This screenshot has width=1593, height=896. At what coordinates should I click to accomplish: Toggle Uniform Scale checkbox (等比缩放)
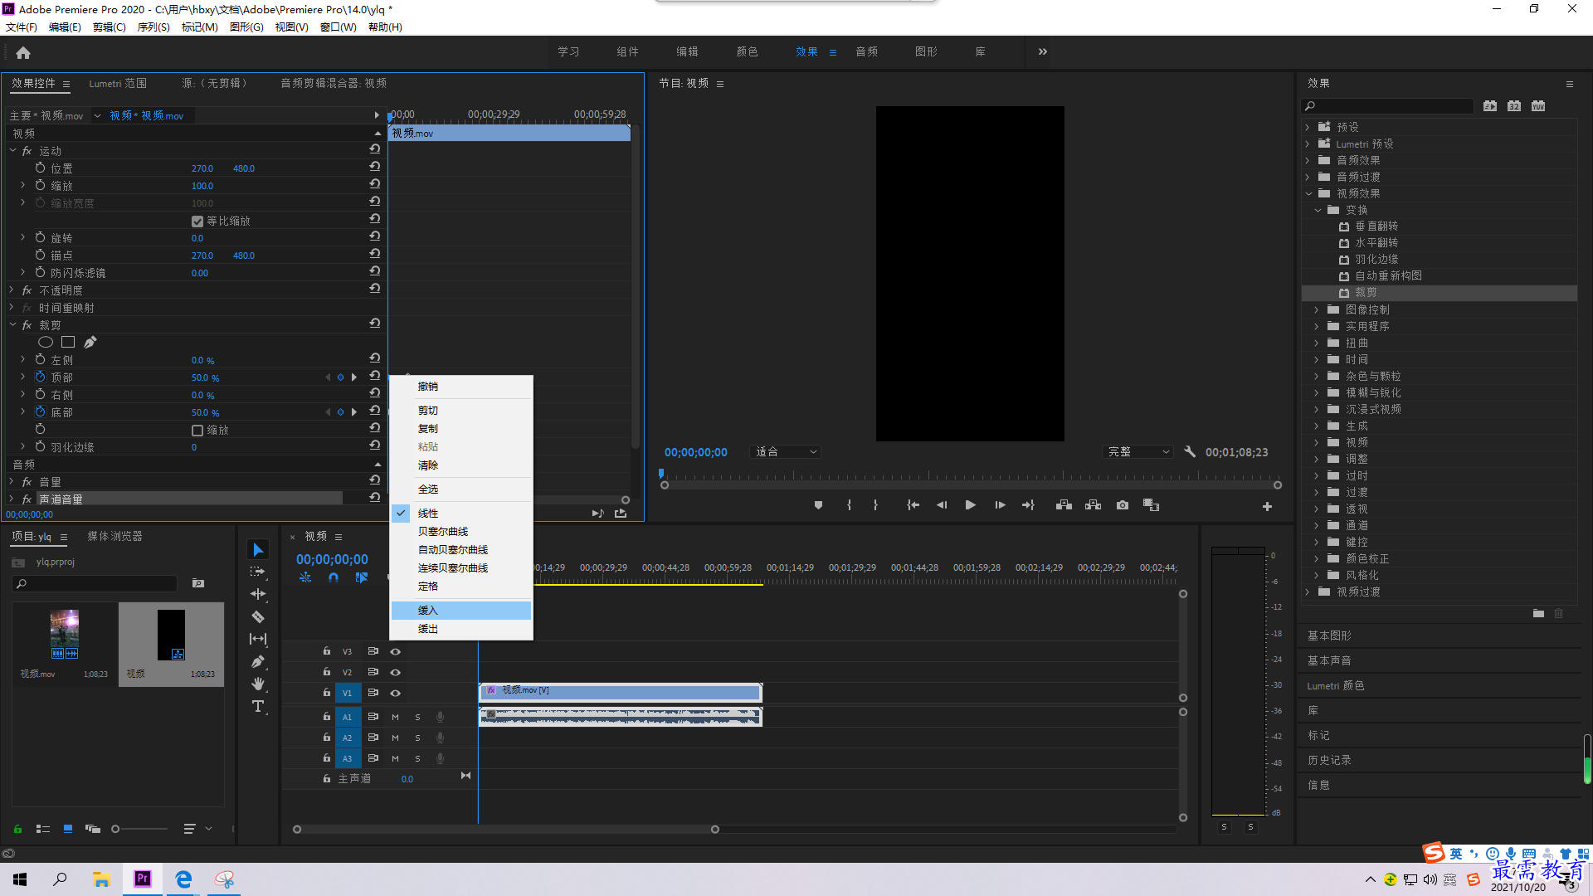pos(197,222)
